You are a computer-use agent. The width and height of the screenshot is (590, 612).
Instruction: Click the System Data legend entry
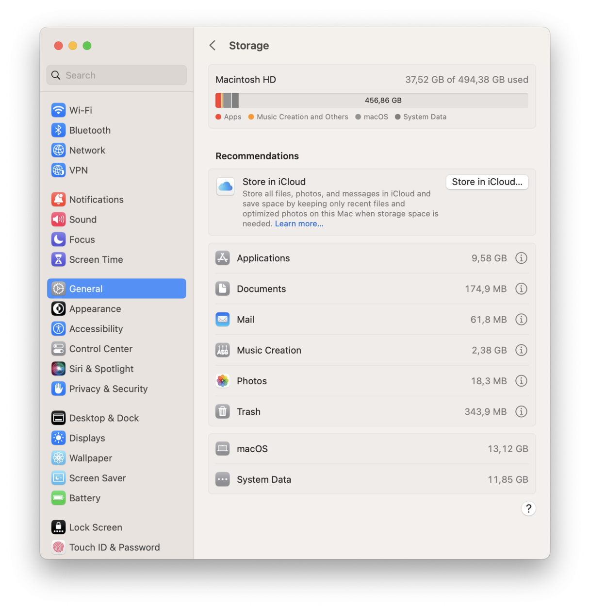point(421,117)
